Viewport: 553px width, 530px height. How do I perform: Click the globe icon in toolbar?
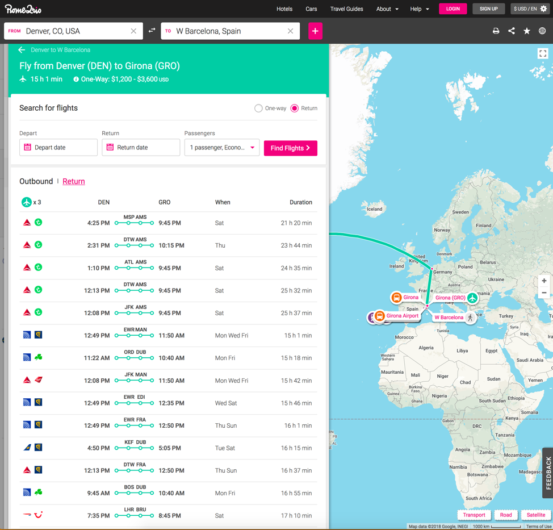point(542,31)
